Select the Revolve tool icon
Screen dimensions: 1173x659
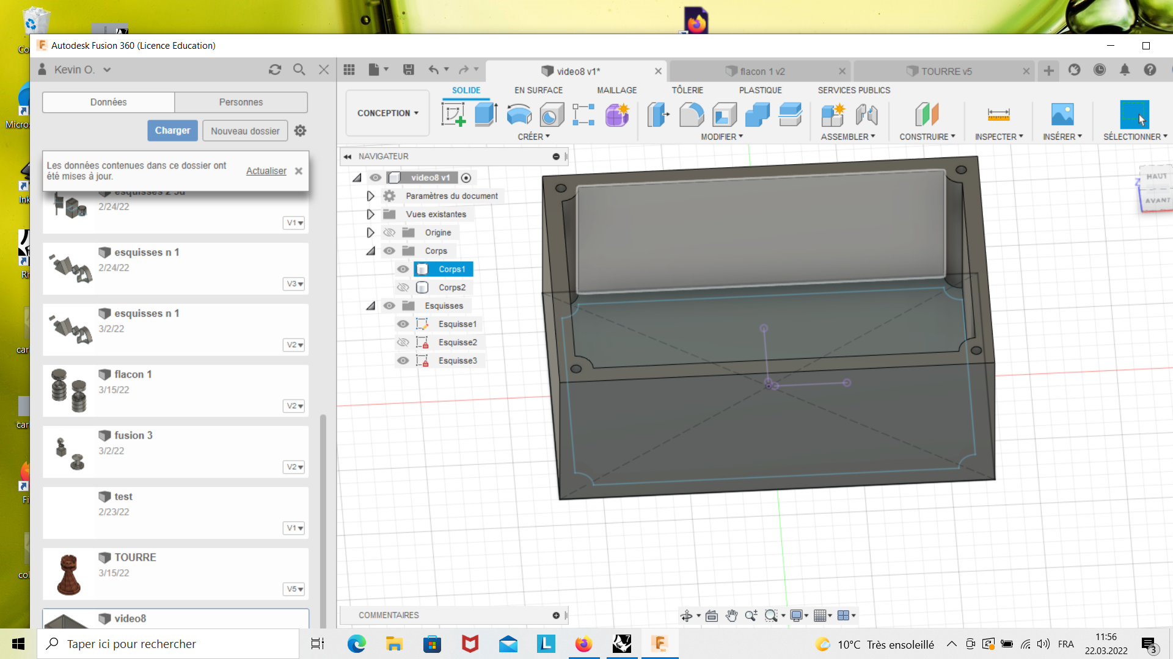pos(519,114)
